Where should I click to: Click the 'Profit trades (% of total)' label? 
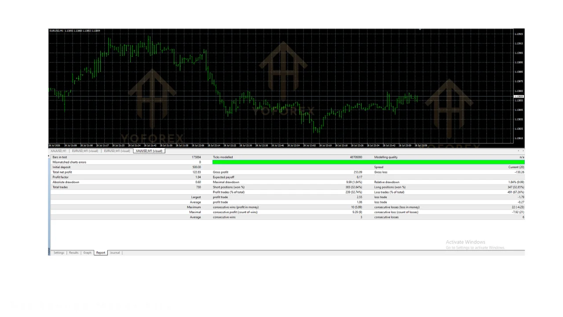click(x=229, y=192)
